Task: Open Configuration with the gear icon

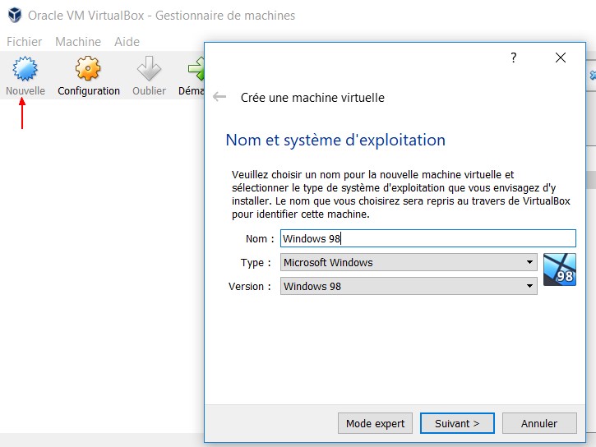Action: click(x=88, y=70)
